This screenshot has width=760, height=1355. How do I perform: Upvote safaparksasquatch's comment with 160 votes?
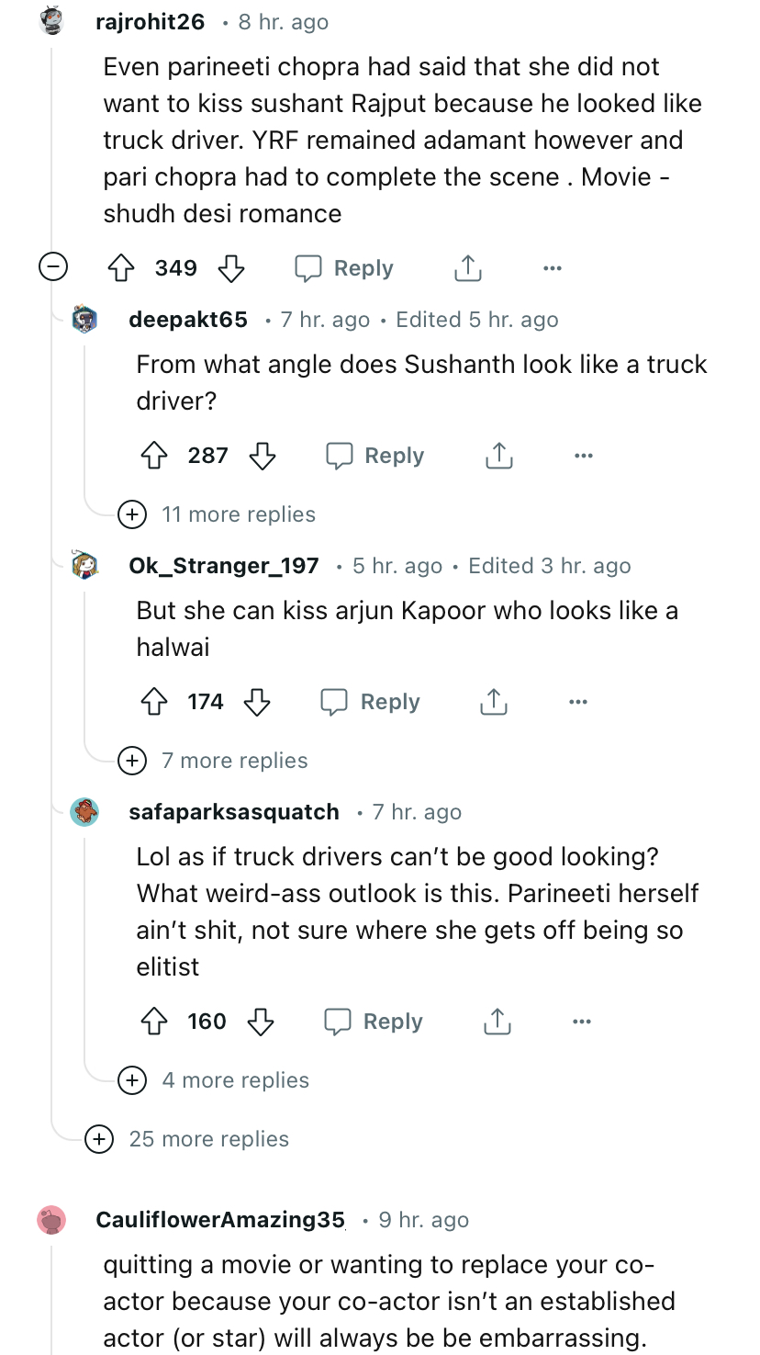pyautogui.click(x=153, y=1022)
